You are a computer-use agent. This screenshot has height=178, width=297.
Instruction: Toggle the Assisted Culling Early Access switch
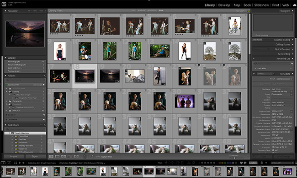click(x=257, y=40)
